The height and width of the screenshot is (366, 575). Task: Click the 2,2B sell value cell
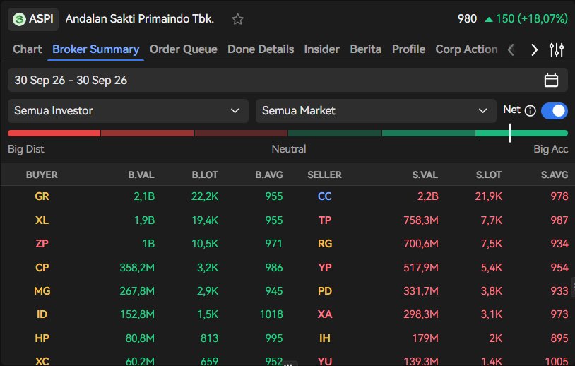click(427, 196)
